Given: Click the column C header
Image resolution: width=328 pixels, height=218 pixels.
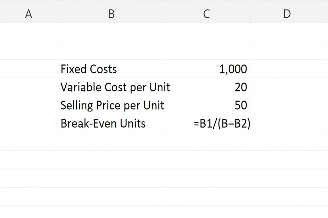Looking at the screenshot, I should click(207, 14).
